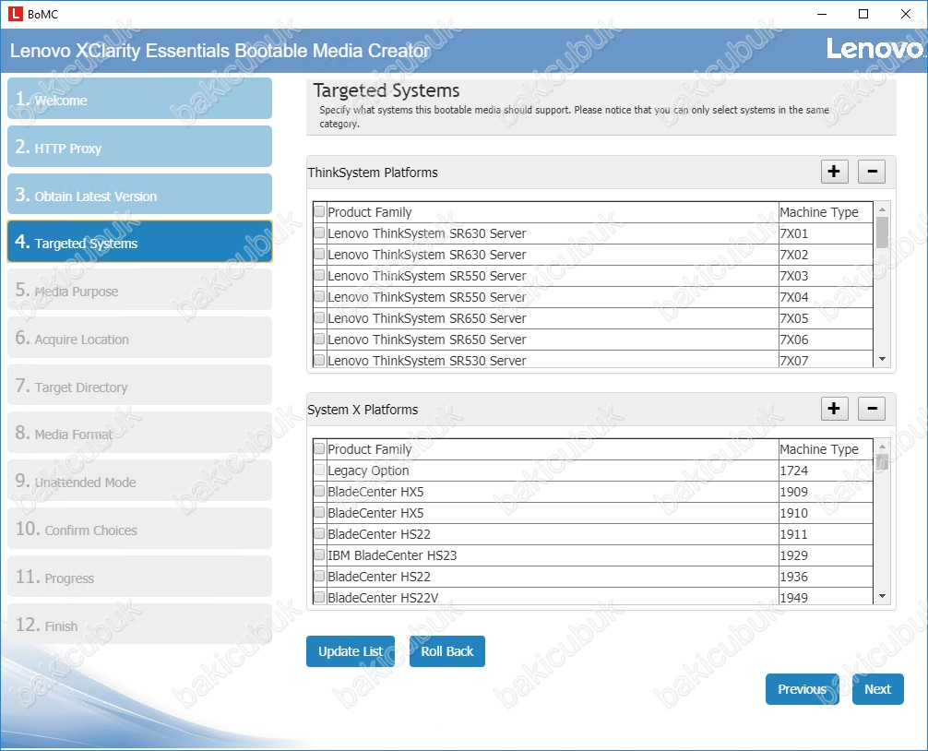Open step 11 Progress
The width and height of the screenshot is (928, 751).
click(x=139, y=577)
